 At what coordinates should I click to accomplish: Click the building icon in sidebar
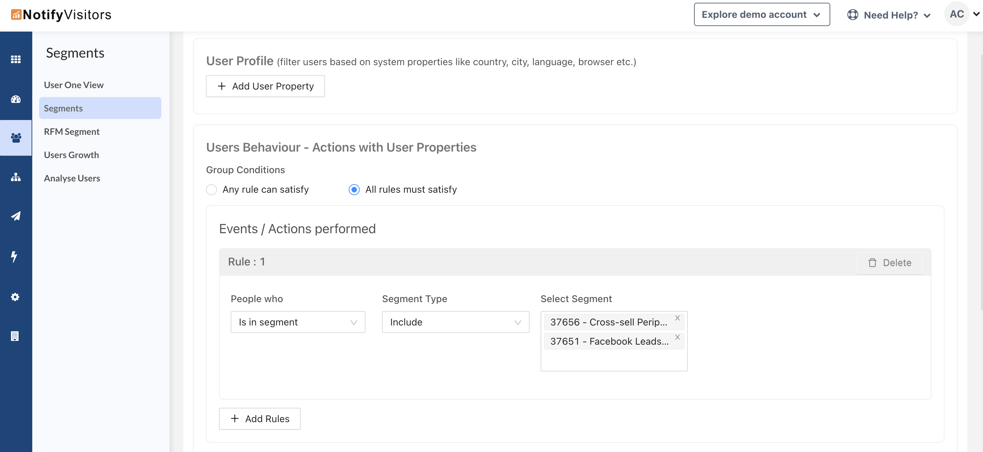15,336
